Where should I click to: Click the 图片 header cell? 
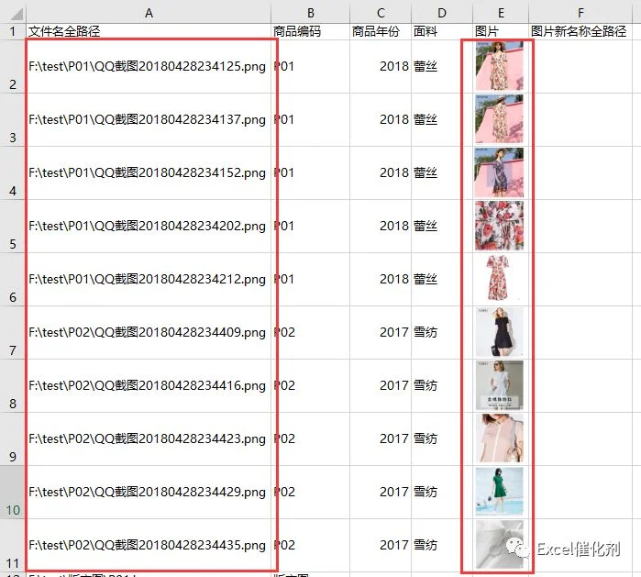click(501, 31)
